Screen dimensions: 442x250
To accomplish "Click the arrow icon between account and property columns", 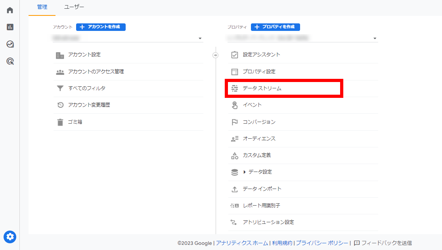I will [216, 55].
